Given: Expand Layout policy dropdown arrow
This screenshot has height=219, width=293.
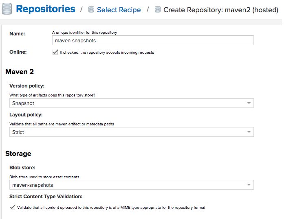Looking at the screenshot, I should (249, 132).
